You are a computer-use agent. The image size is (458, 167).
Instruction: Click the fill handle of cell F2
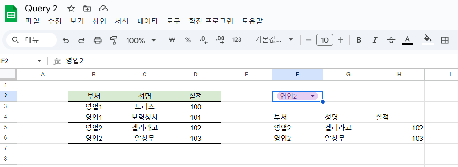click(x=323, y=102)
